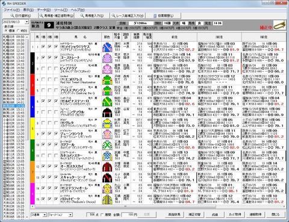Open the ファイル(F) menu
The width and height of the screenshot is (289, 222).
pyautogui.click(x=11, y=10)
